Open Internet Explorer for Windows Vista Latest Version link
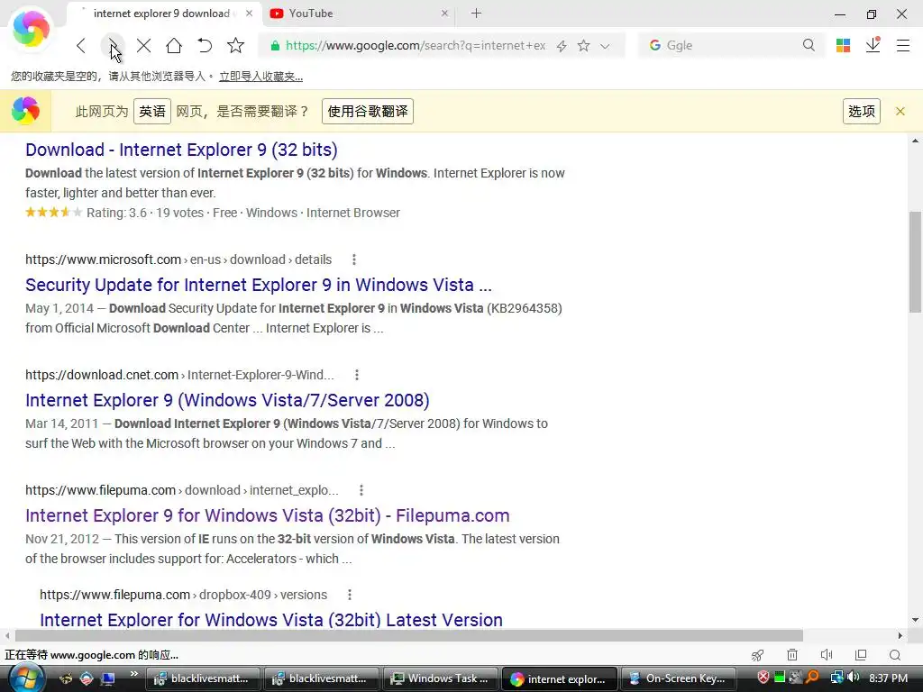Image resolution: width=923 pixels, height=692 pixels. (271, 620)
